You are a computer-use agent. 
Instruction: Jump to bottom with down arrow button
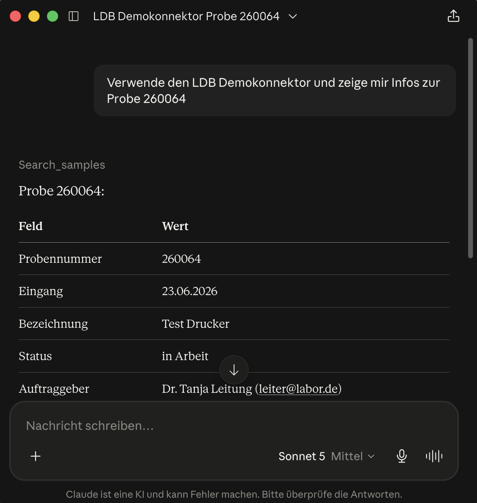point(234,370)
